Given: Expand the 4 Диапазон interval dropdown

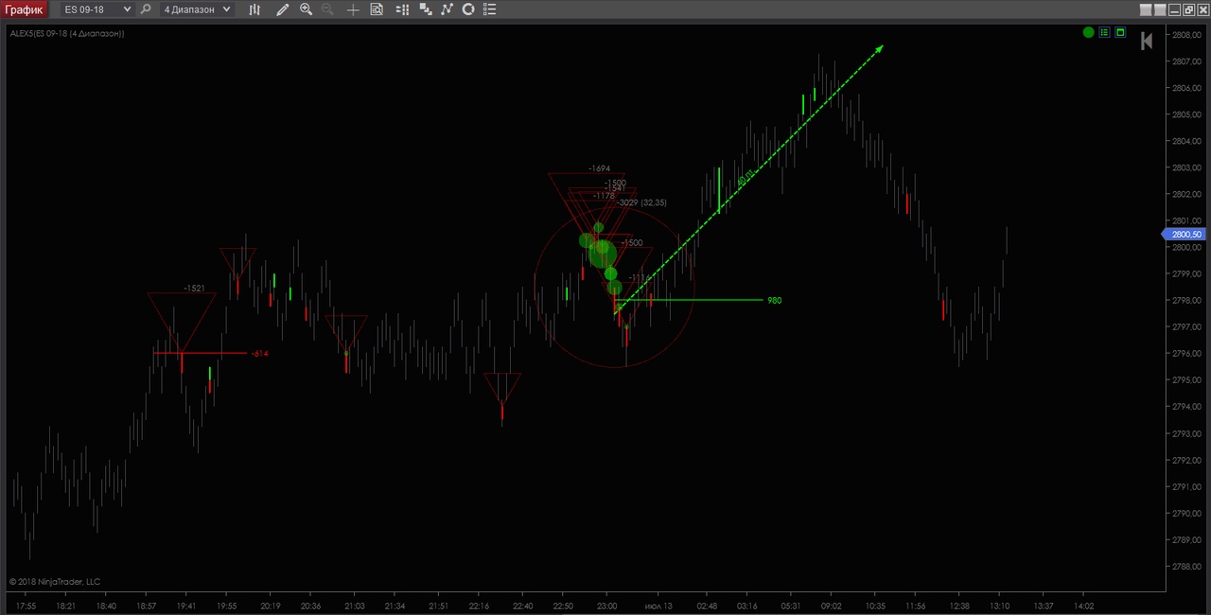Looking at the screenshot, I should pos(196,9).
